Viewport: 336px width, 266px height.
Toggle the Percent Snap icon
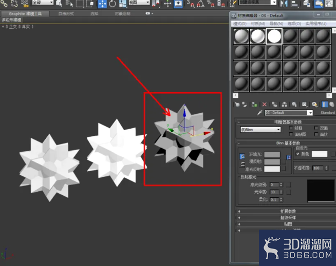point(211,4)
